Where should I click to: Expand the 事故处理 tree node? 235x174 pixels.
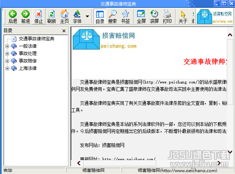coord(7,54)
